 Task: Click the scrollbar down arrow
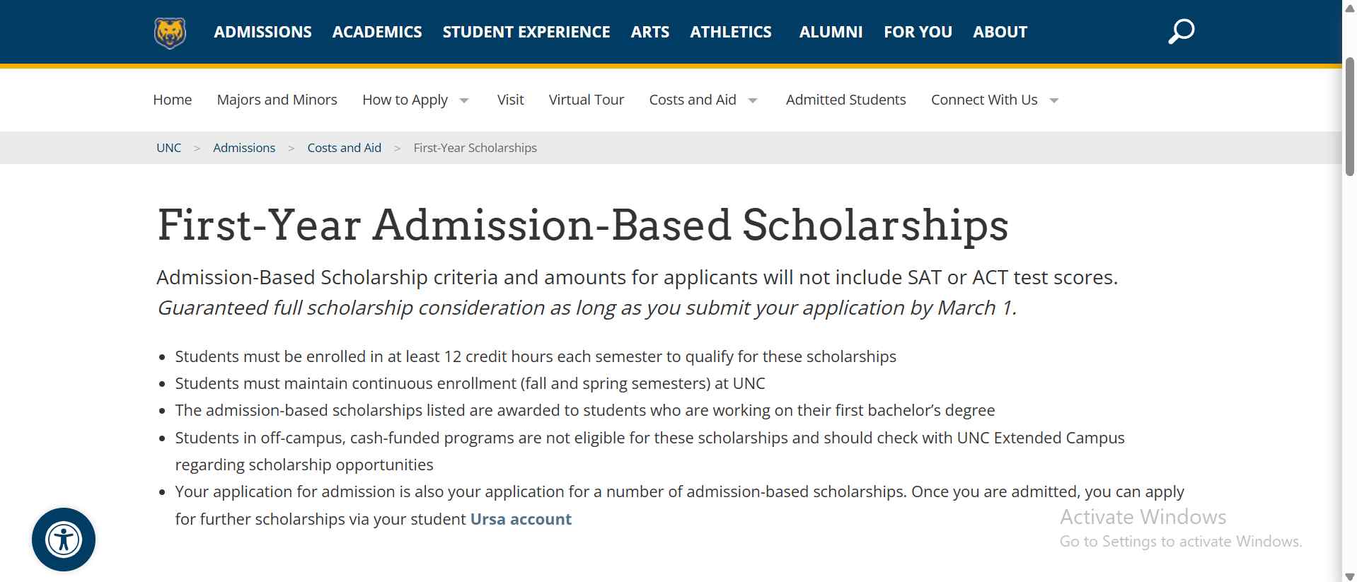tap(1349, 574)
